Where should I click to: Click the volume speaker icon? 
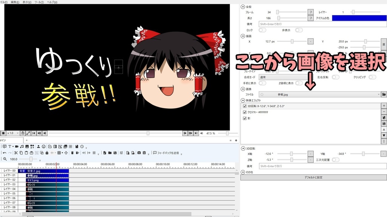pos(202,133)
